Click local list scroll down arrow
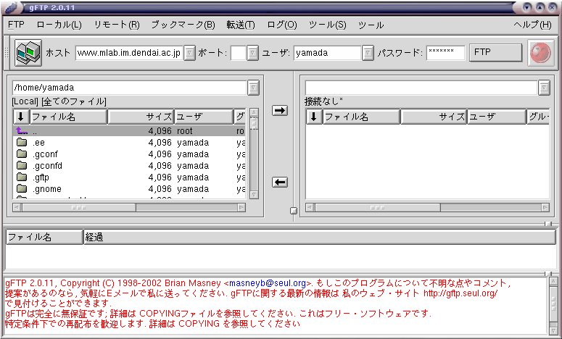This screenshot has width=562, height=339. pos(254,195)
